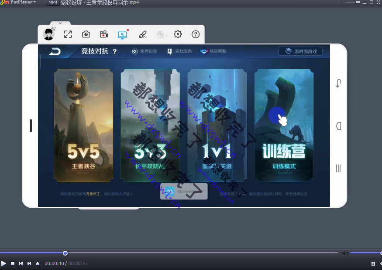
Task: Minimize the PotPlayer window
Action: point(365,3)
